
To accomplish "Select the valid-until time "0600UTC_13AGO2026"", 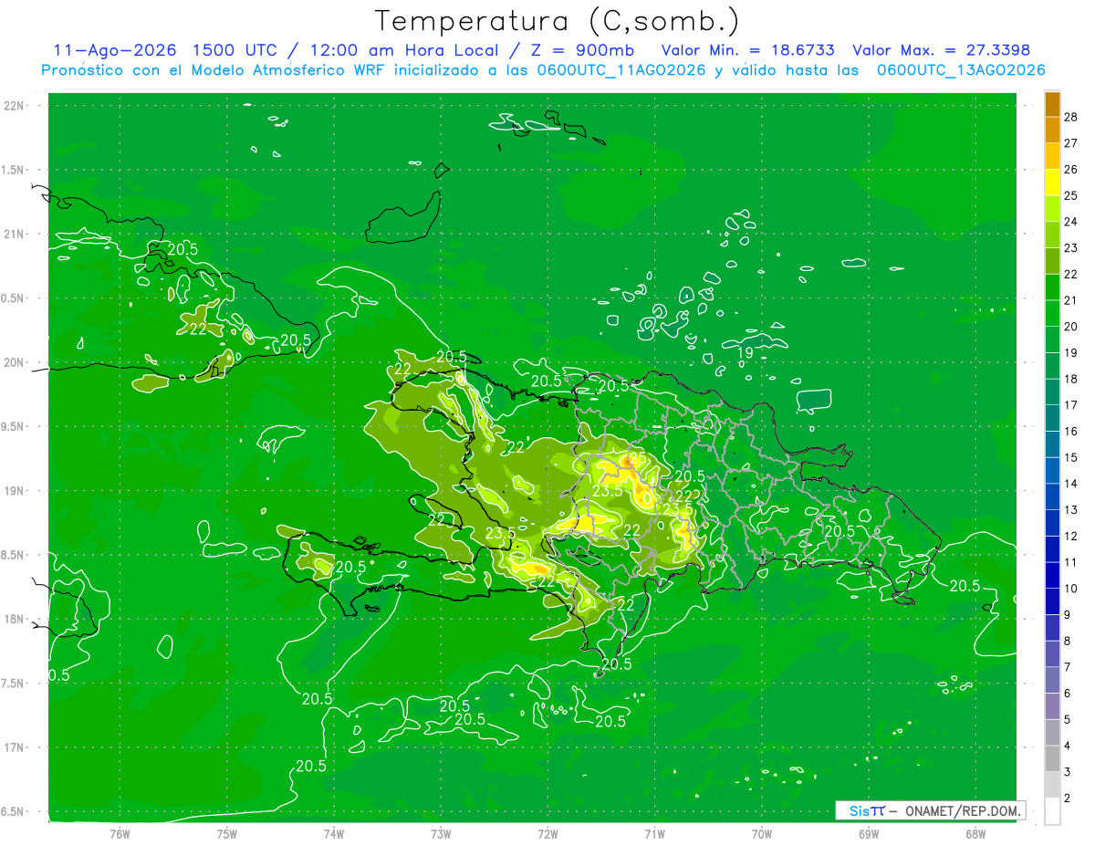I will tap(960, 70).
